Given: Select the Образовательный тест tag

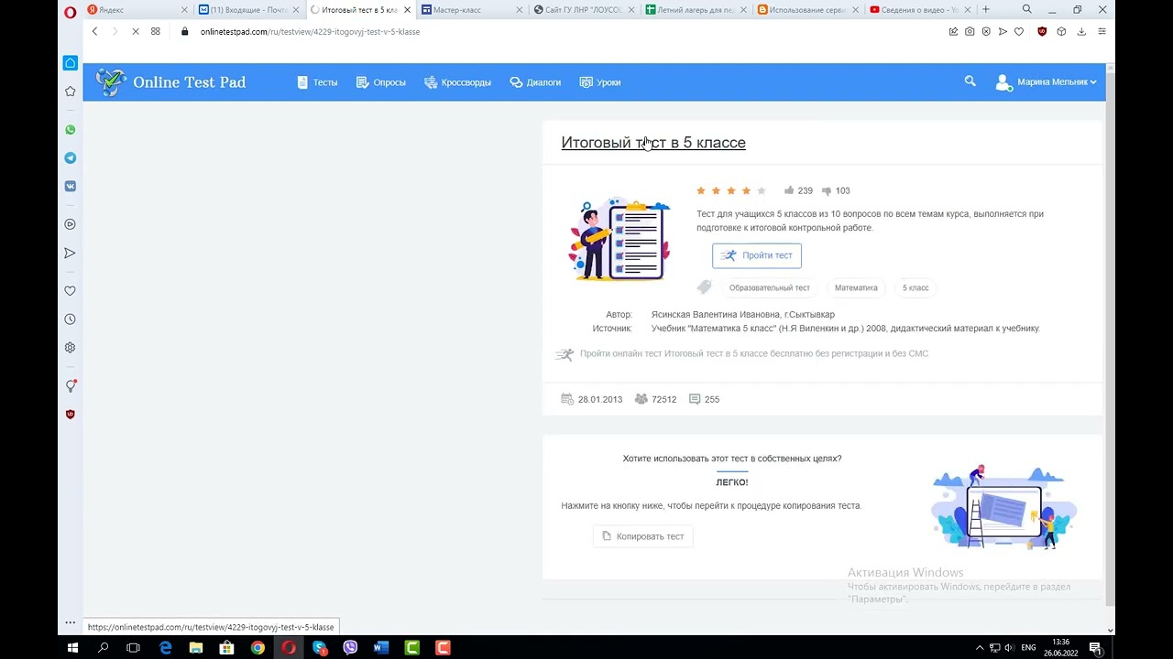Looking at the screenshot, I should coord(770,287).
